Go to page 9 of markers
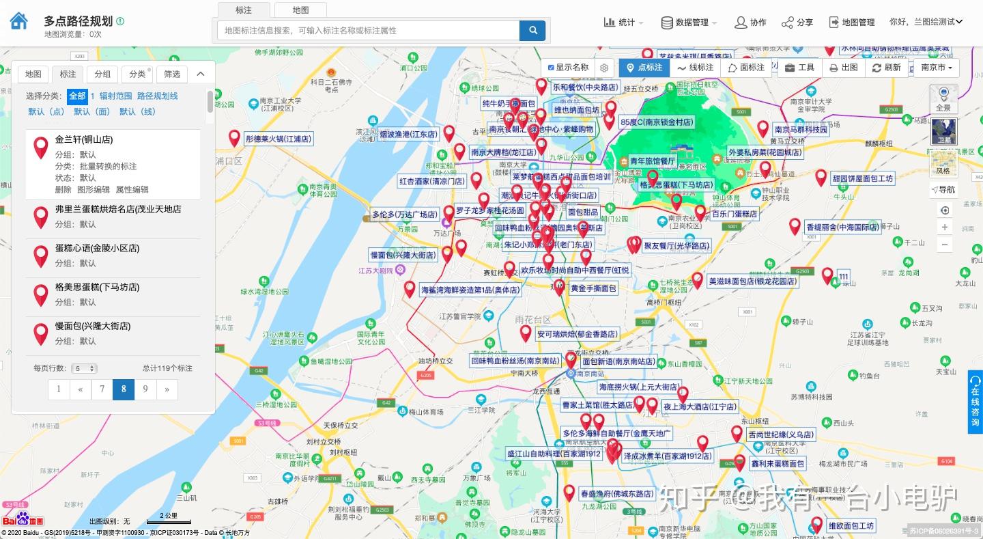 pos(145,389)
